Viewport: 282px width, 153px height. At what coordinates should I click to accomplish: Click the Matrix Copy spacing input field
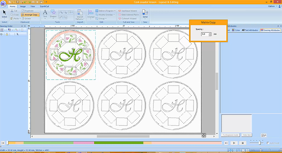(205, 34)
